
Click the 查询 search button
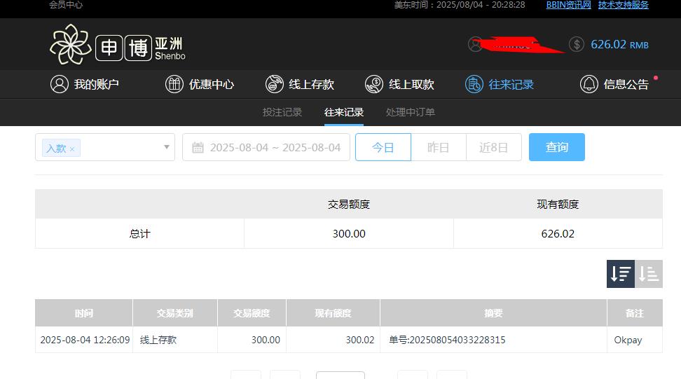tap(557, 147)
